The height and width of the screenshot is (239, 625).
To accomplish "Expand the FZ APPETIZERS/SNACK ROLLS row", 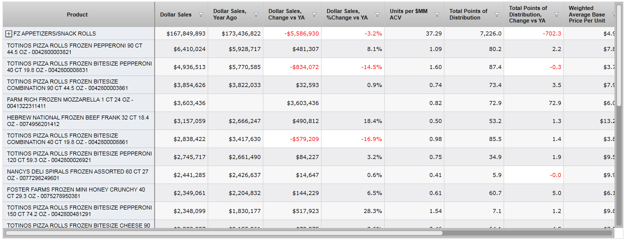I will (9, 33).
